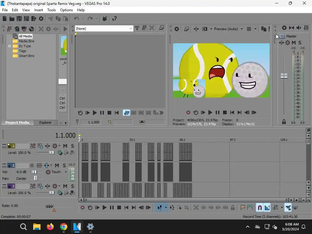Open track FX on video track 1
The image size is (312, 234).
click(x=47, y=146)
